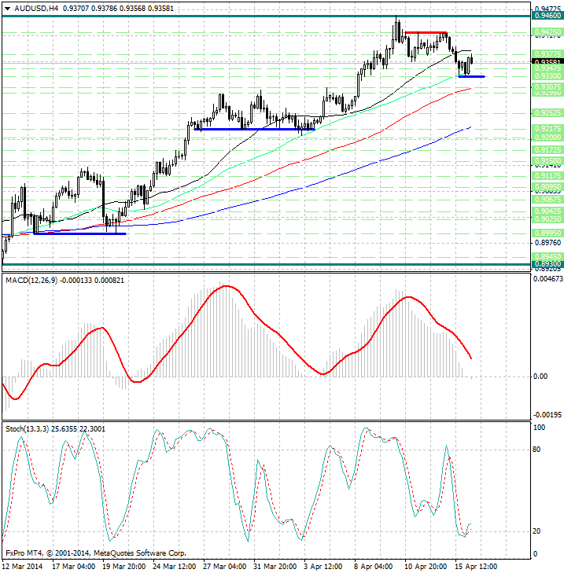Click the 0.92525 price level label
The image size is (564, 573).
547,113
